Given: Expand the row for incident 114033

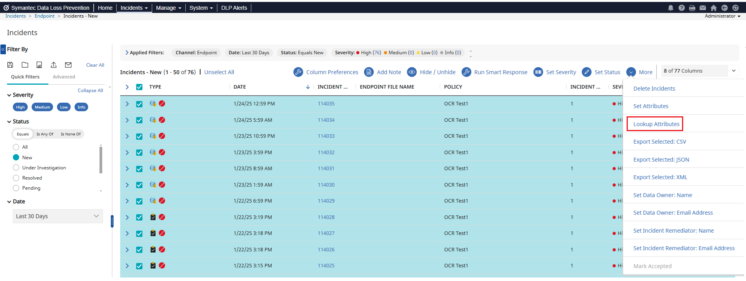Looking at the screenshot, I should [x=127, y=136].
